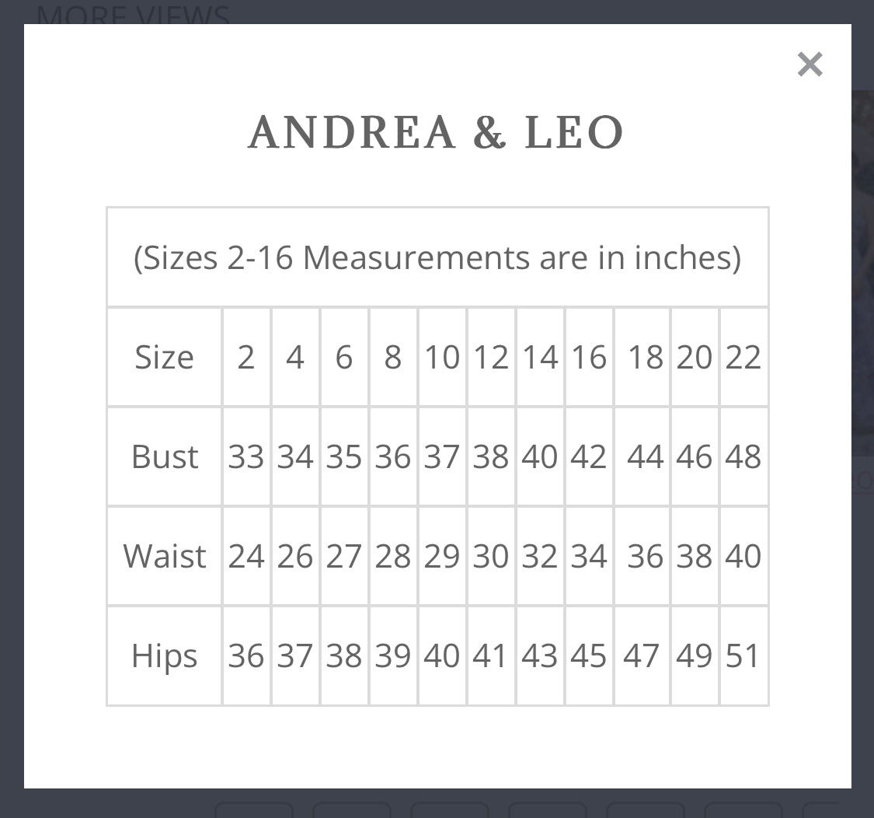The image size is (874, 818).
Task: Click size 16 in the Size row
Action: tap(589, 358)
